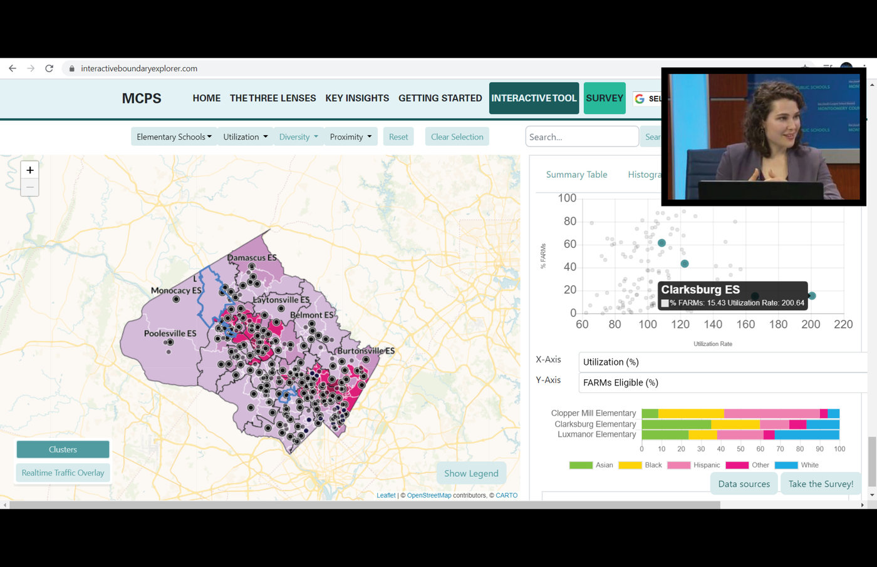Show Legend for the map
Screen dimensions: 877x567
click(471, 473)
